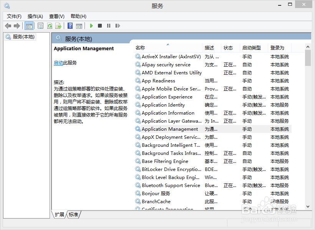Click the gear icon for BranchCache
The width and height of the screenshot is (315, 230).
(138, 201)
